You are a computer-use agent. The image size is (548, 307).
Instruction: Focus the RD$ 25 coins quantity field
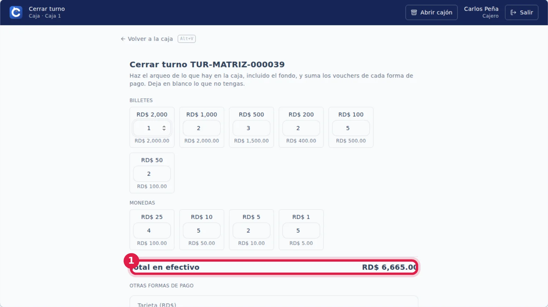click(152, 231)
